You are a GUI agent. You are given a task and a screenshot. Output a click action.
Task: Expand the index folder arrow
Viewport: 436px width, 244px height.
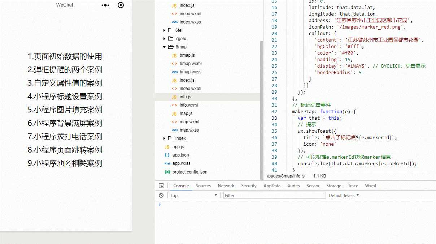point(164,138)
